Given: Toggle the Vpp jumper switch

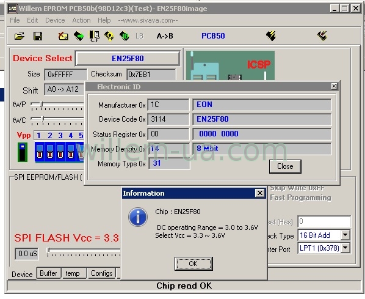Looking at the screenshot, I should pyautogui.click(x=23, y=152).
